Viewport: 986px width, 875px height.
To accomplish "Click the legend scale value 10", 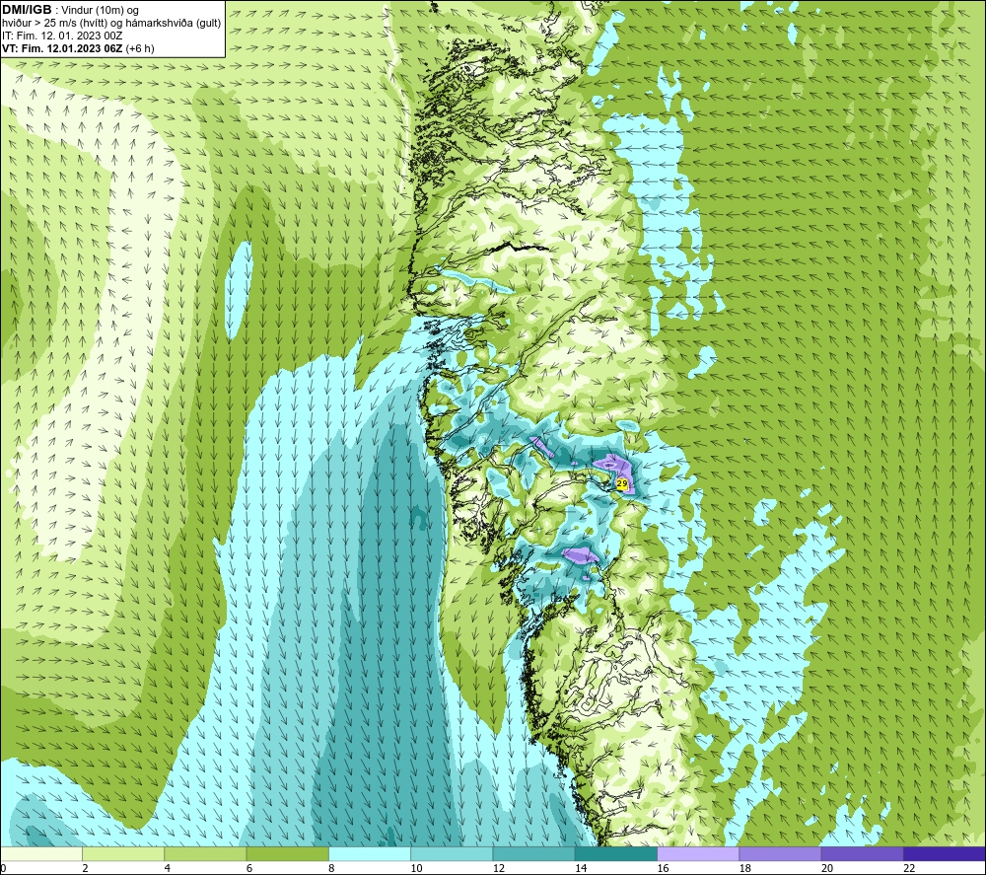I will 416,868.
